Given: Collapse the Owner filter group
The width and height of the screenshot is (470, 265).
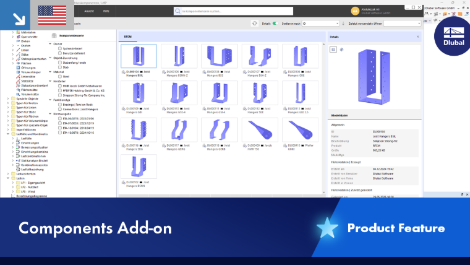Looking at the screenshot, I should pos(50,44).
